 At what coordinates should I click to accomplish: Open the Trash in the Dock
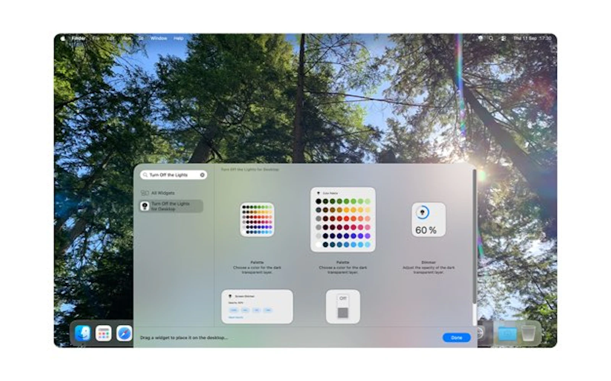(x=528, y=334)
